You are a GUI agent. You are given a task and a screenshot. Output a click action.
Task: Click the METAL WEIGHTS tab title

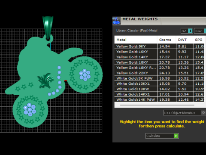coord(140,19)
